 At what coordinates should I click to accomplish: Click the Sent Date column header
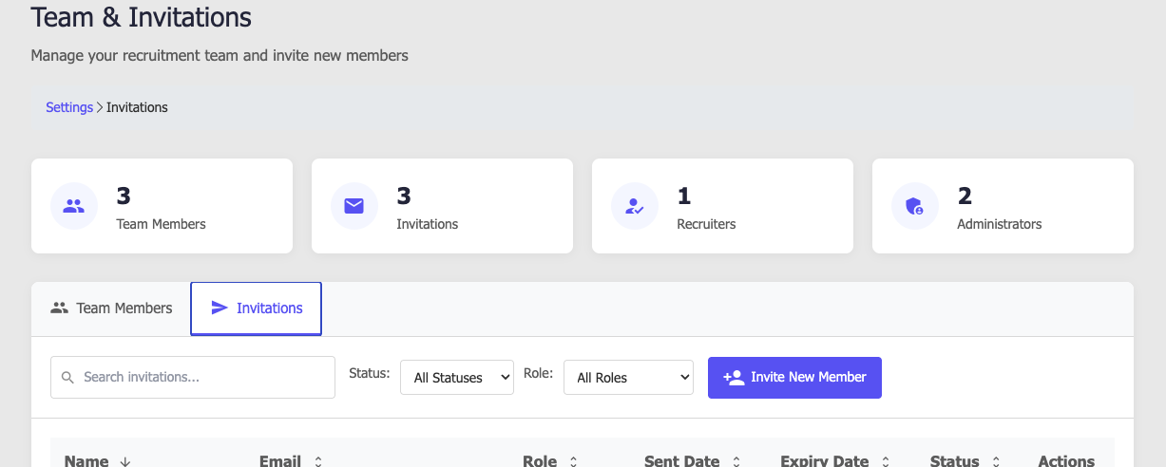tap(682, 460)
